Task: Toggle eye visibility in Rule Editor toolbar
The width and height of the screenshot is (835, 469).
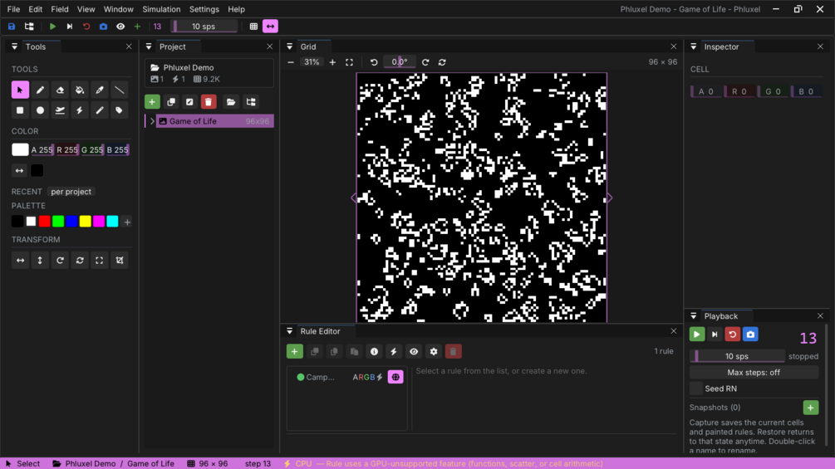Action: tap(414, 351)
